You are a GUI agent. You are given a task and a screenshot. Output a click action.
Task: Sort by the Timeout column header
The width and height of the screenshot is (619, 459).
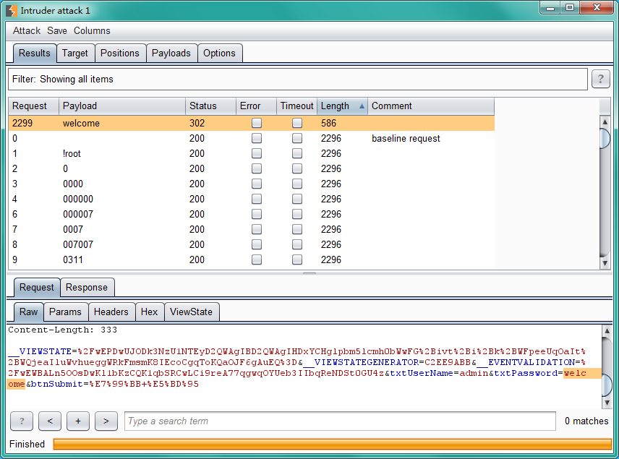pos(296,106)
